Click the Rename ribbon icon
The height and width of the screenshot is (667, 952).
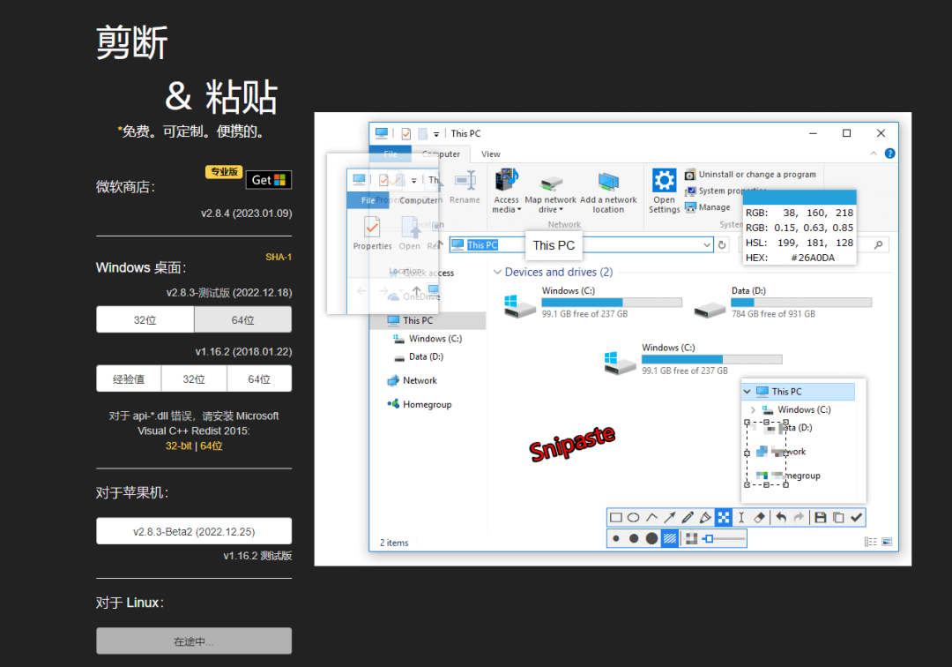tap(465, 180)
